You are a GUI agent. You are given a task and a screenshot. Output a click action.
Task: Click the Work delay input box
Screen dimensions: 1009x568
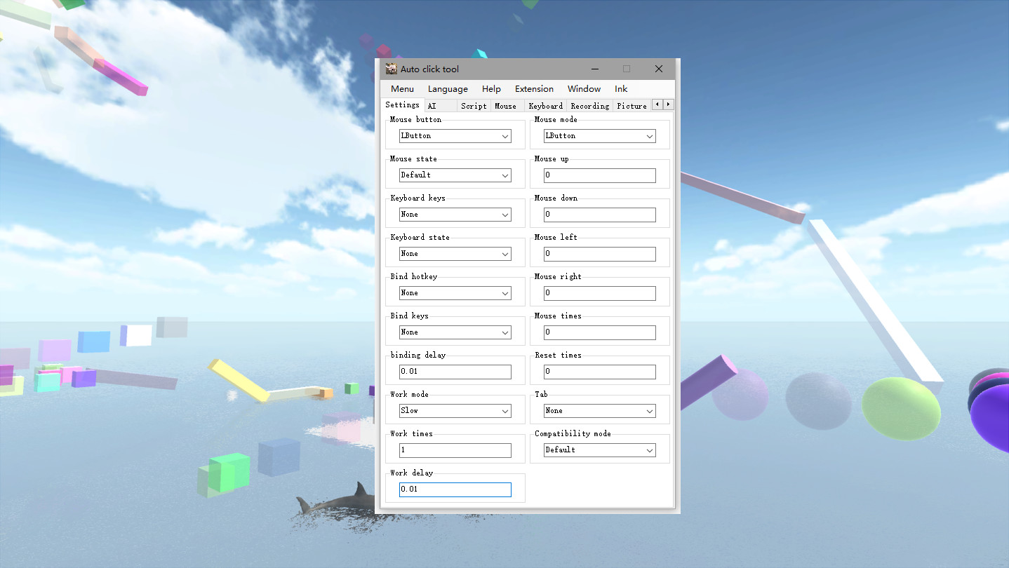point(455,489)
